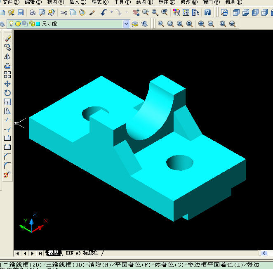The height and width of the screenshot is (269, 273).
Task: Open the Properties palette icon
Action: 177,12
